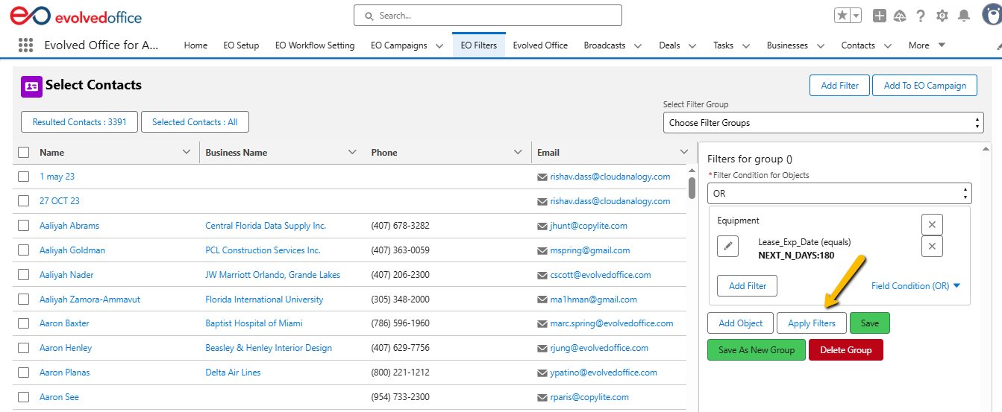Click the contacts table vertical scrollbar
This screenshot has height=412, width=1002.
point(692,187)
